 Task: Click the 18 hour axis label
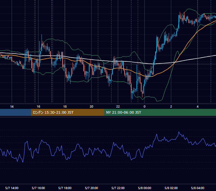(x=65, y=107)
